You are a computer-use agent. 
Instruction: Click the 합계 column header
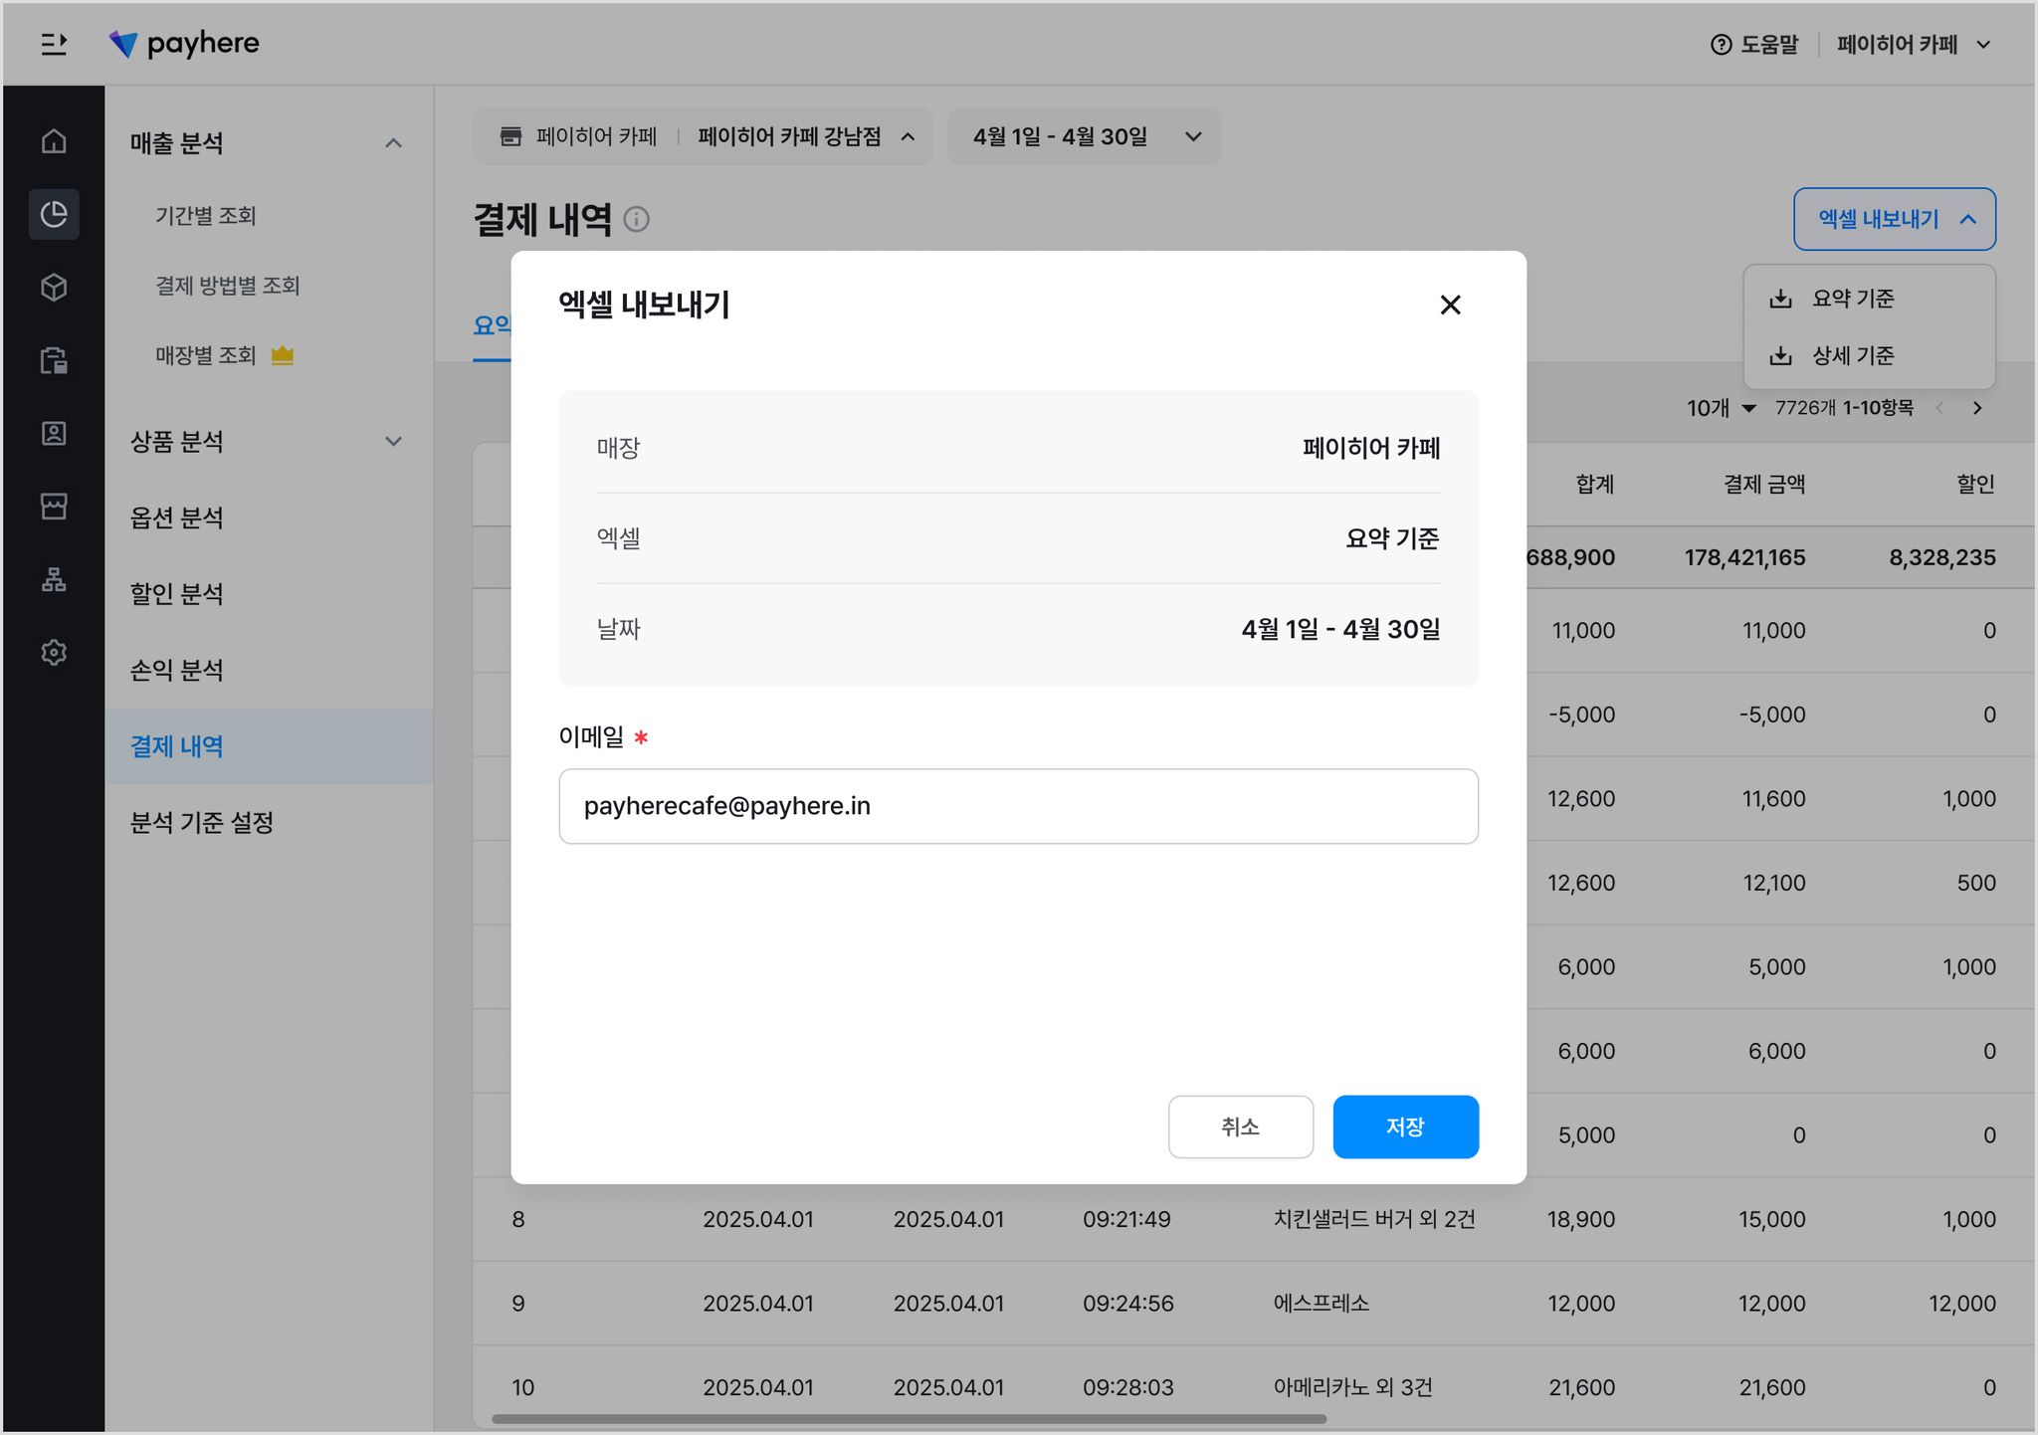[x=1595, y=484]
